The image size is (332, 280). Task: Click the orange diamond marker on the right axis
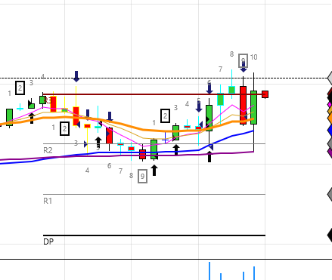coord(330,118)
